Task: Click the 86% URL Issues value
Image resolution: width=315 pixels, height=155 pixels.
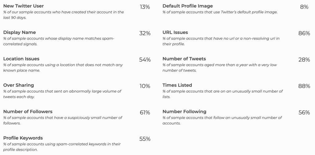Action: (x=304, y=33)
